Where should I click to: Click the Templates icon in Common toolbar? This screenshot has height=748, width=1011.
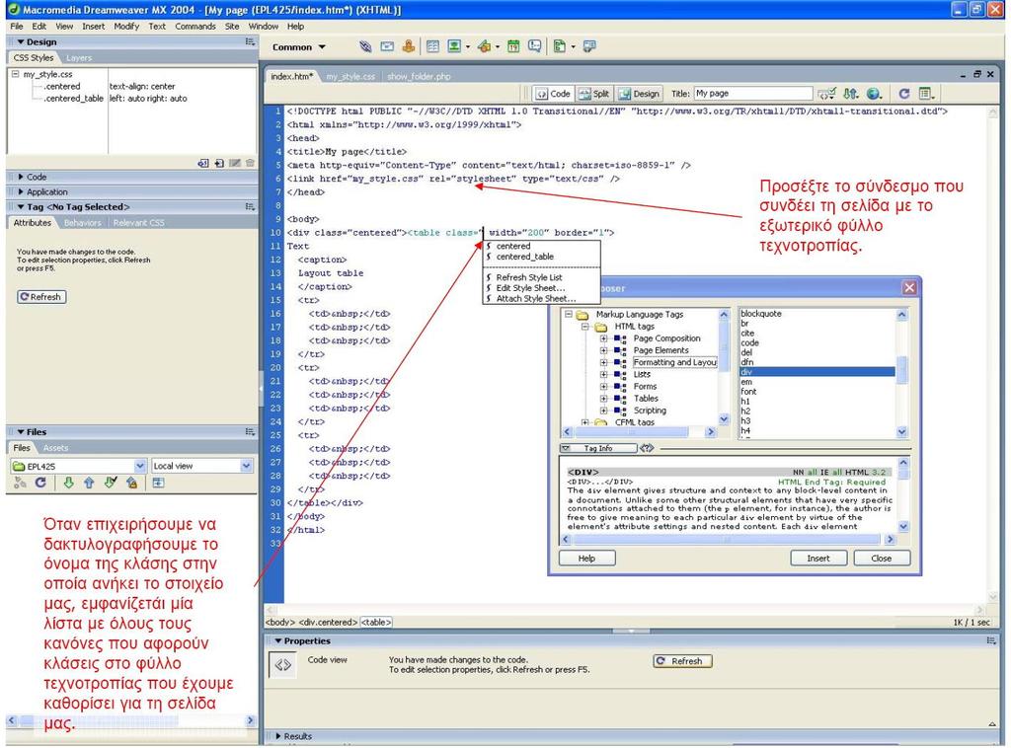560,46
